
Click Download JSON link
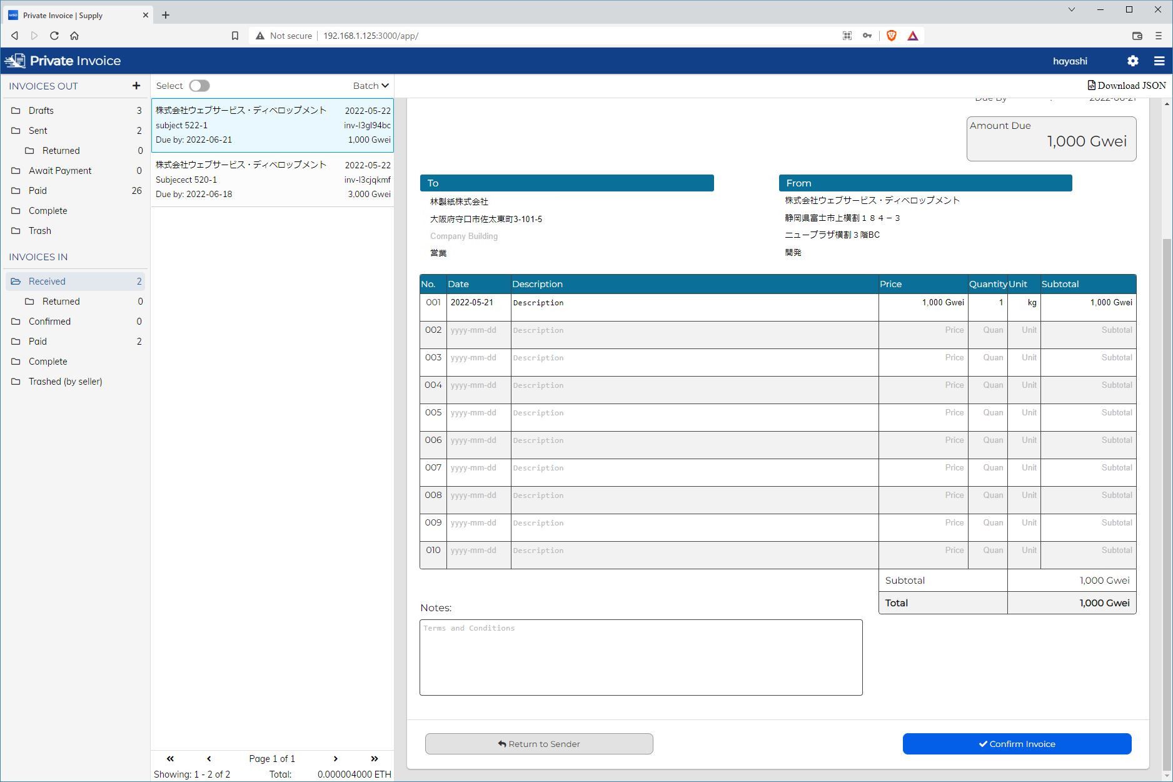click(x=1126, y=86)
